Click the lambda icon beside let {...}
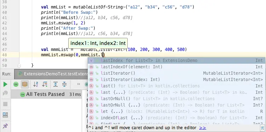The image size is (266, 132). (x=91, y=111)
